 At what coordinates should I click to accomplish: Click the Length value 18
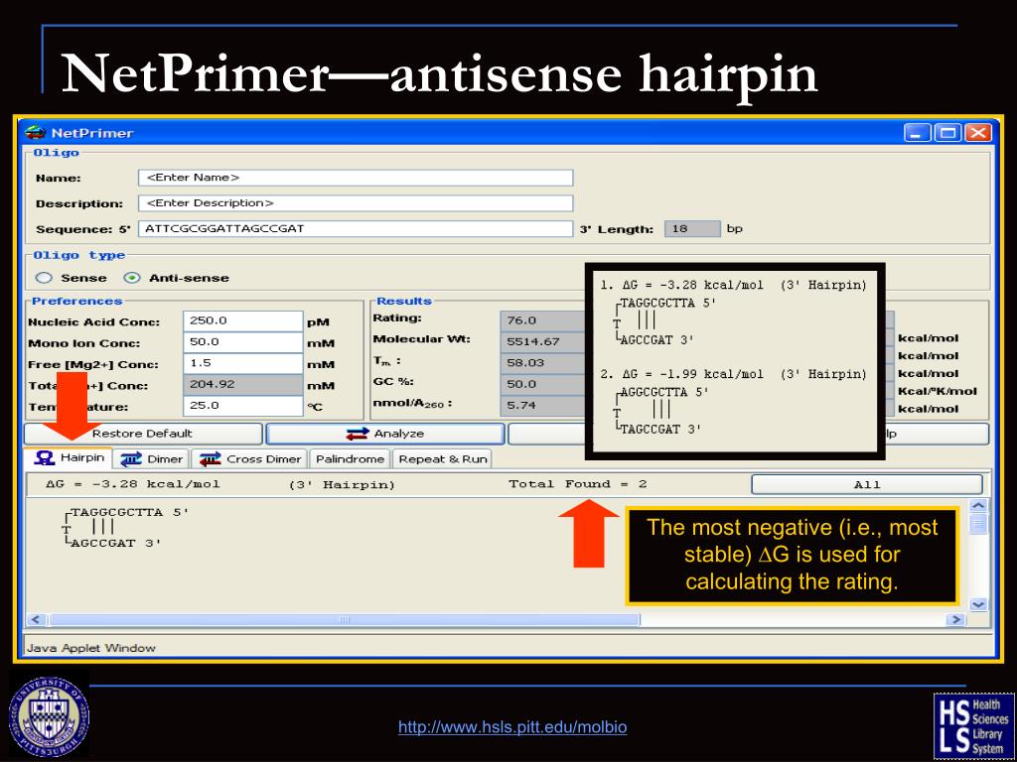692,229
